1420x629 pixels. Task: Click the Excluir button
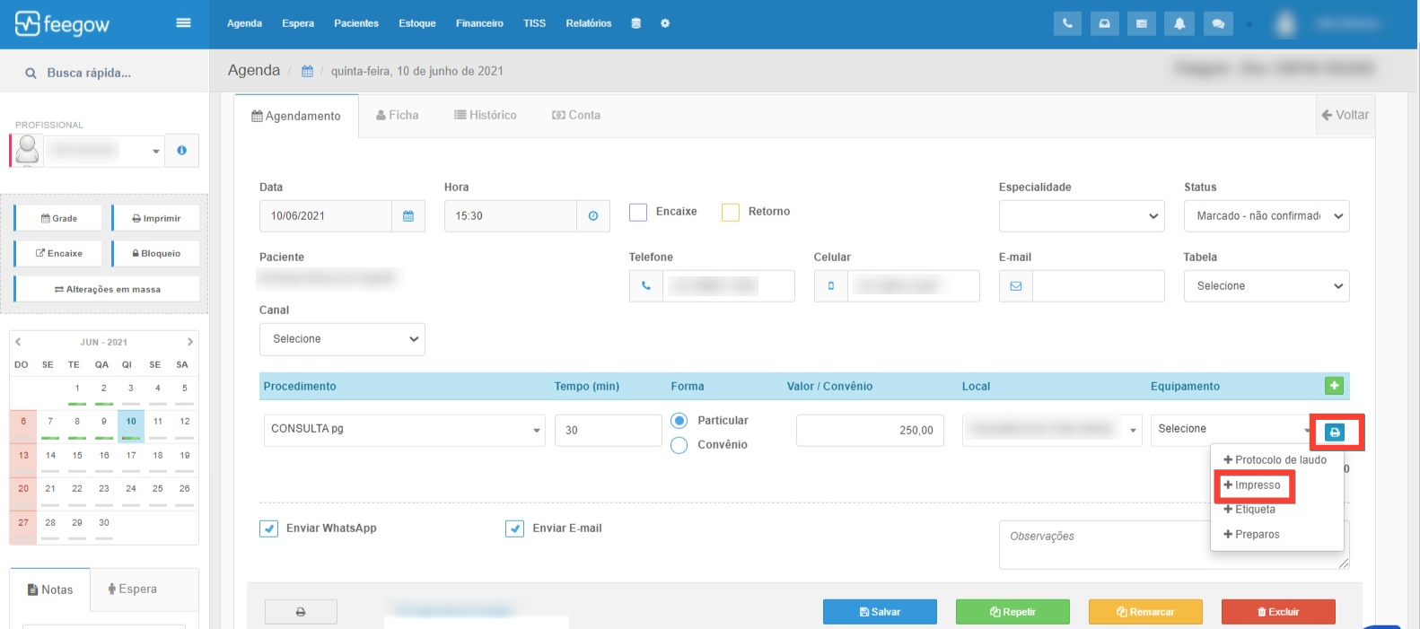coord(1278,612)
